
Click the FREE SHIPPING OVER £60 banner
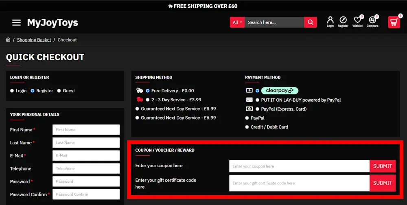click(203, 6)
